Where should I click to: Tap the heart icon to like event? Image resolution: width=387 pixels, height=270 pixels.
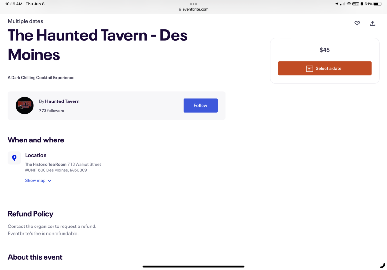tap(357, 23)
